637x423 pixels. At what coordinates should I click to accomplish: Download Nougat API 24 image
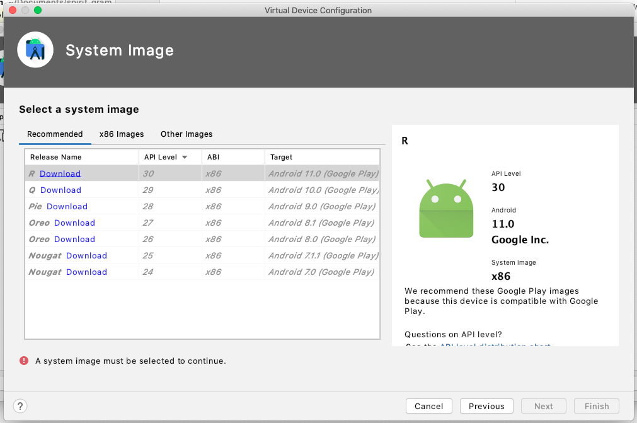pyautogui.click(x=86, y=272)
